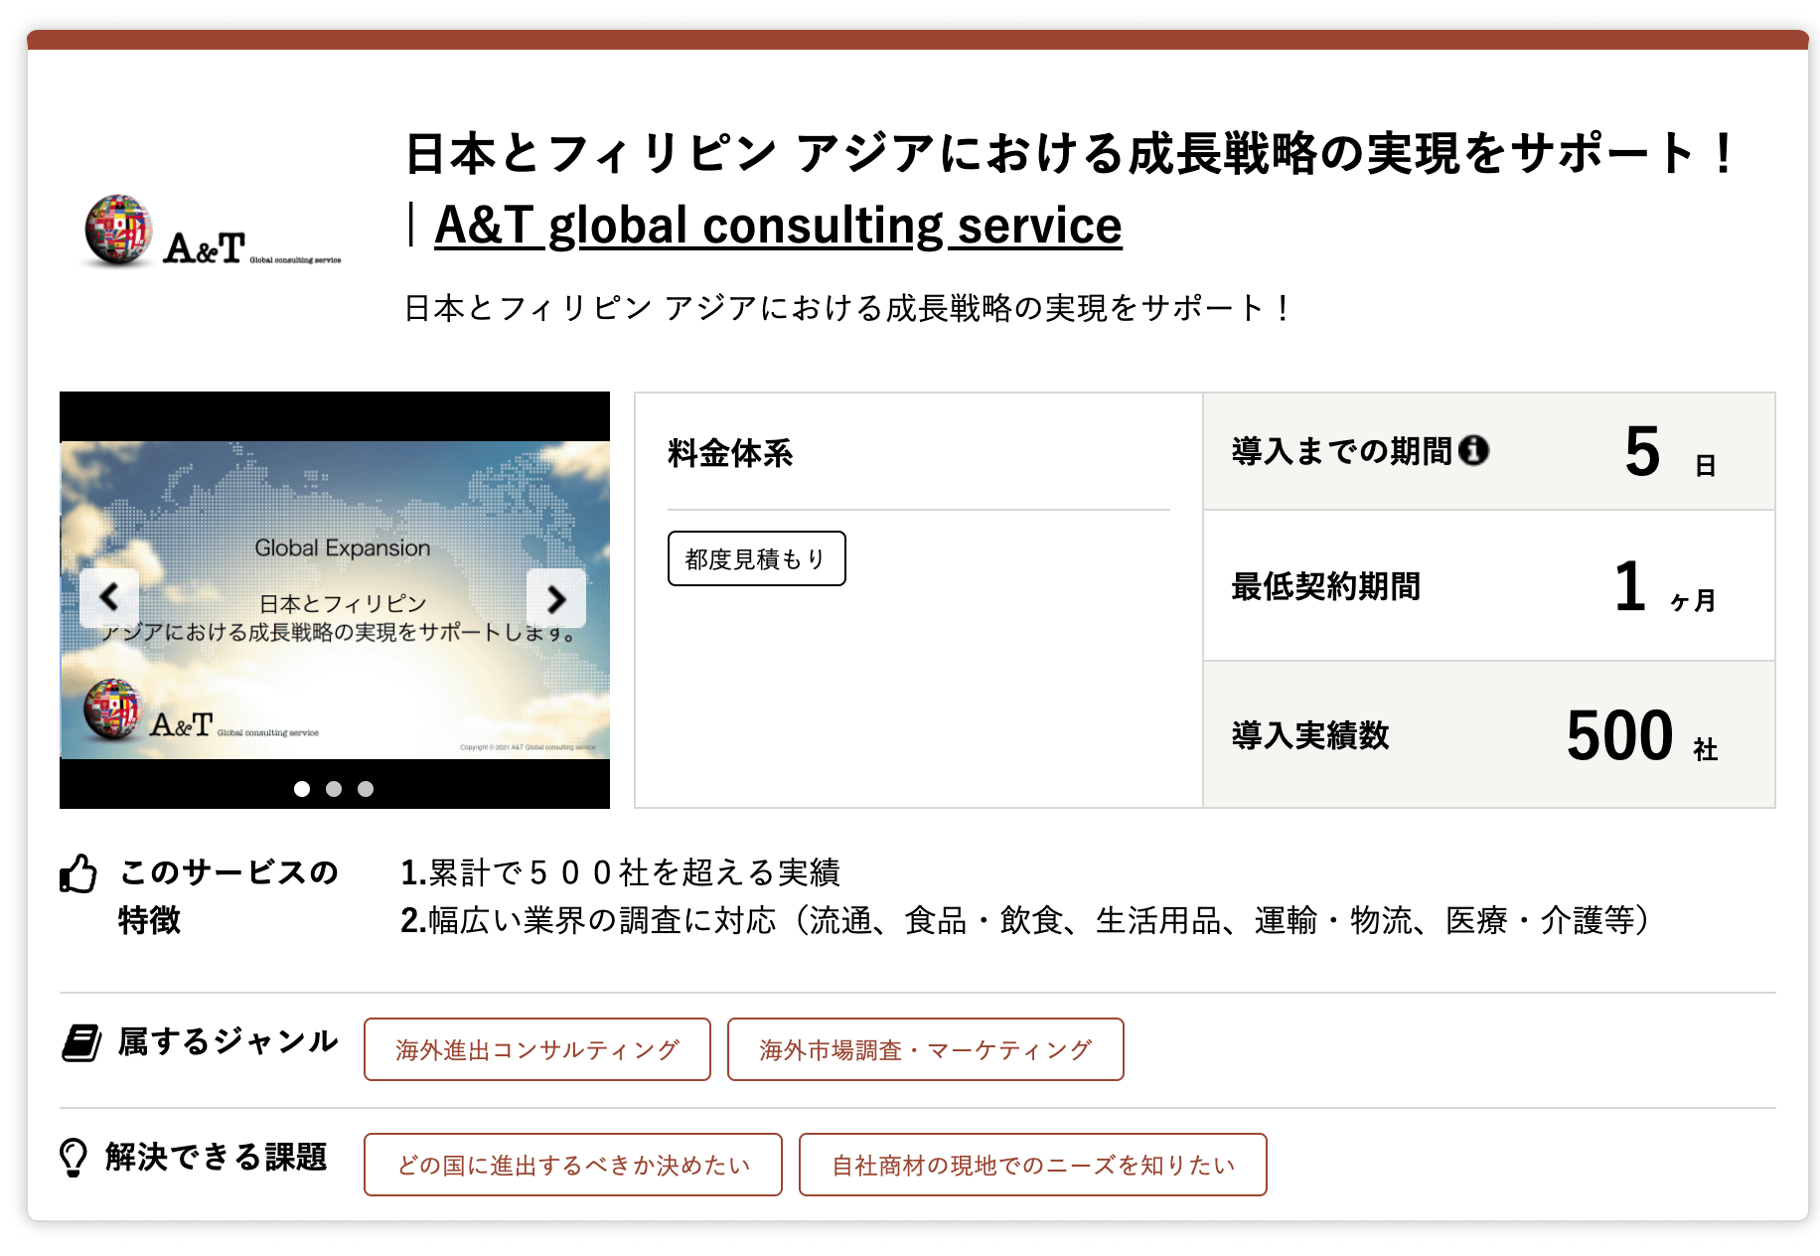1820x1256 pixels.
Task: Click the A&T globe logo beside the title
Action: click(213, 231)
